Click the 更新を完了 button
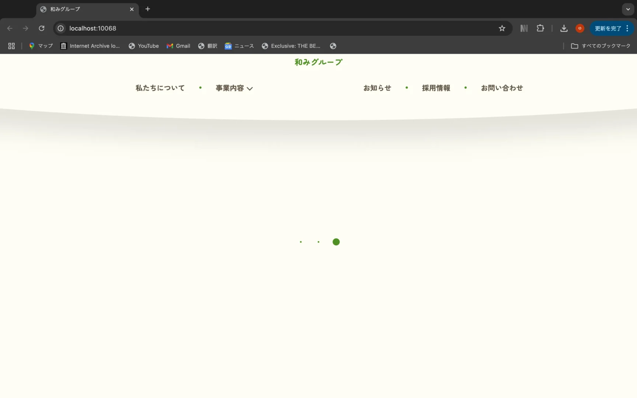This screenshot has height=398, width=637. tap(608, 28)
